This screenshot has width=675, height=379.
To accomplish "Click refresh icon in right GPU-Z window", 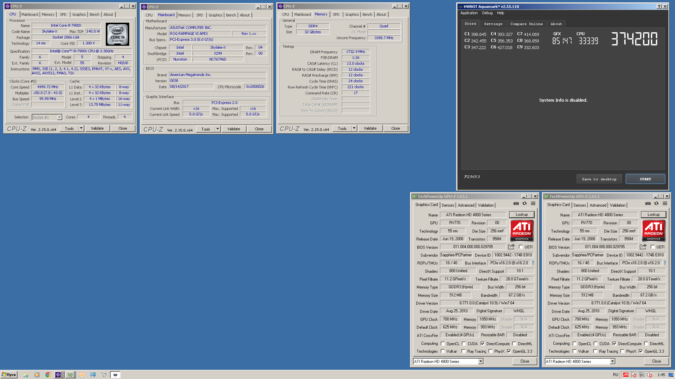I will [656, 204].
